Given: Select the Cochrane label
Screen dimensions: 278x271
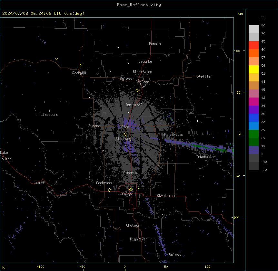Looking at the screenshot, I should click(x=104, y=183).
